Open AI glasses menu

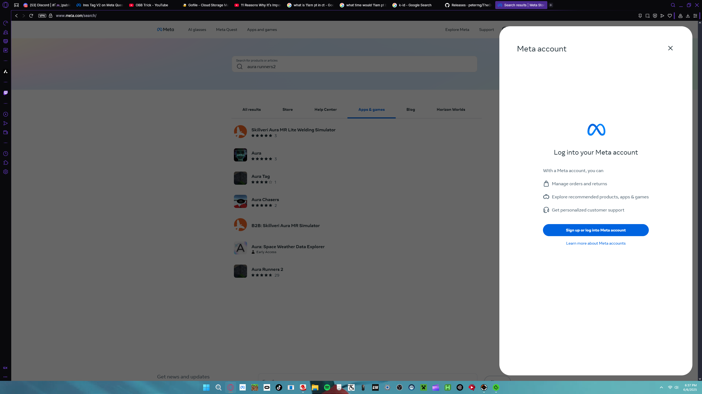[x=197, y=30]
